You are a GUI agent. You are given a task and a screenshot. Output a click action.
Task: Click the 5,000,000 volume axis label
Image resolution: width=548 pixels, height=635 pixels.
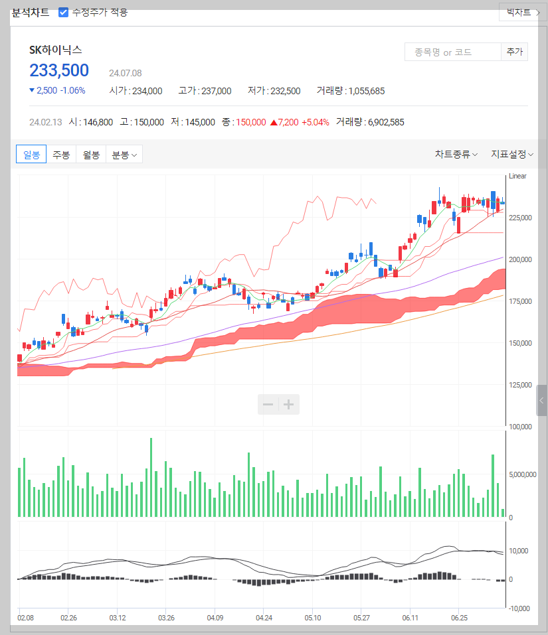523,474
